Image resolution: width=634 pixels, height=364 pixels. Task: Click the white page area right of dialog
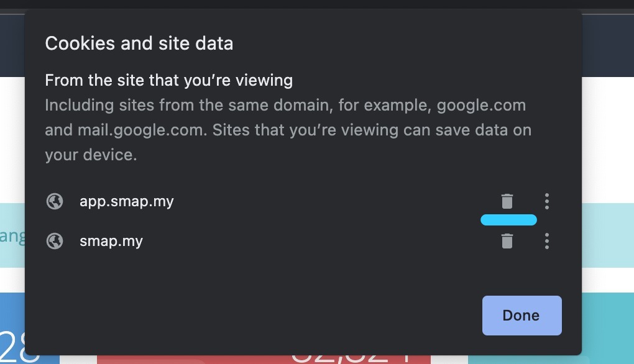tap(608, 139)
